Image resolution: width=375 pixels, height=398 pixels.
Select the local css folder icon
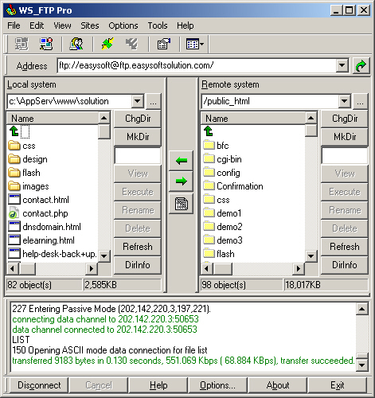14,146
